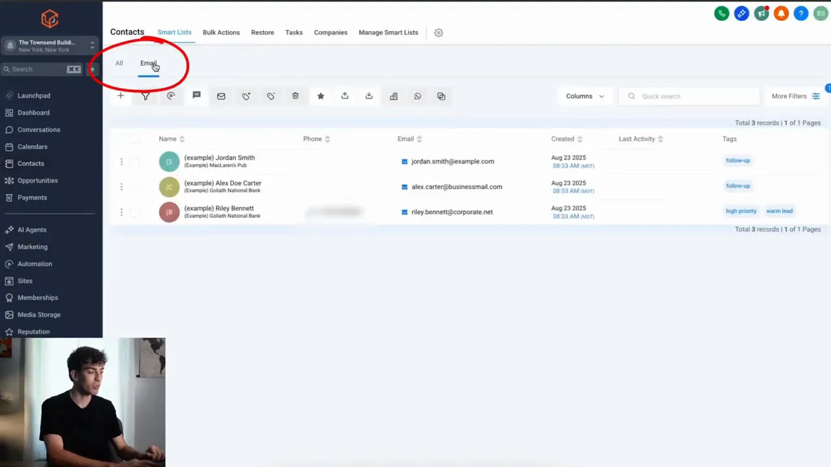Open help using the question mark icon
Image resolution: width=831 pixels, height=467 pixels.
click(x=800, y=13)
